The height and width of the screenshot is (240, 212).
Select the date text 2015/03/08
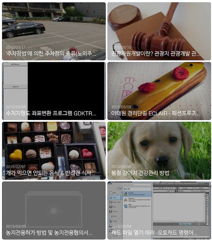(x=121, y=107)
